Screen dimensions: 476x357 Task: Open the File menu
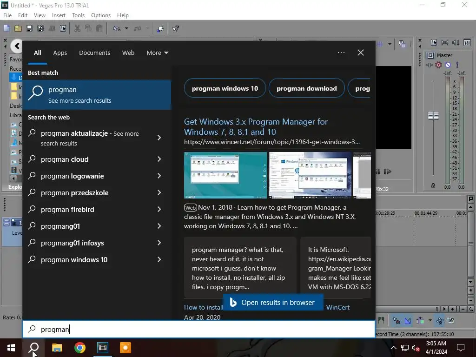tap(7, 15)
